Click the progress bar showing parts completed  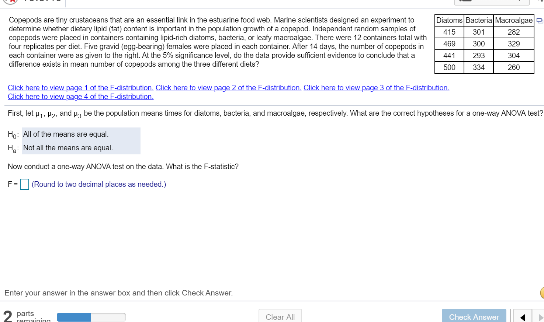point(91,317)
